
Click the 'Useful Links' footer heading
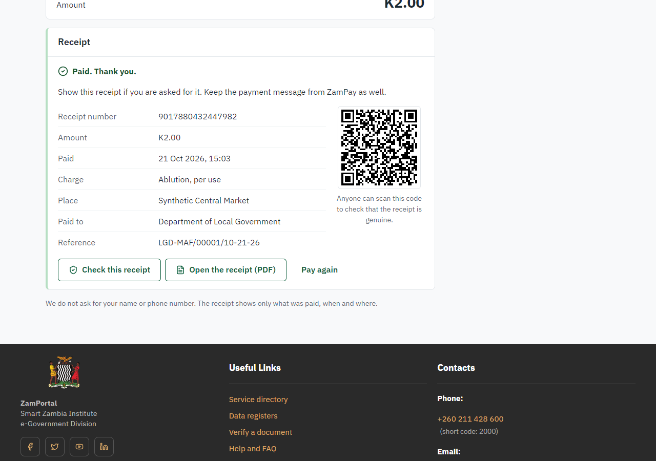point(255,368)
